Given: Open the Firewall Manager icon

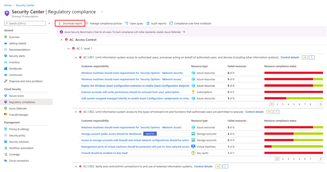Looking at the screenshot, I should click(x=6, y=115).
